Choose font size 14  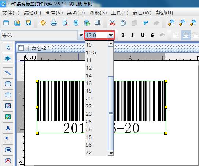tap(96, 75)
